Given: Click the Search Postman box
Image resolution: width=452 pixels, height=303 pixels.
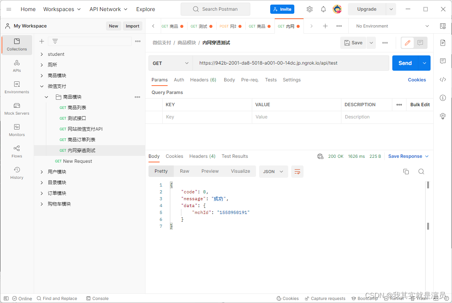Looking at the screenshot, I should (x=215, y=9).
